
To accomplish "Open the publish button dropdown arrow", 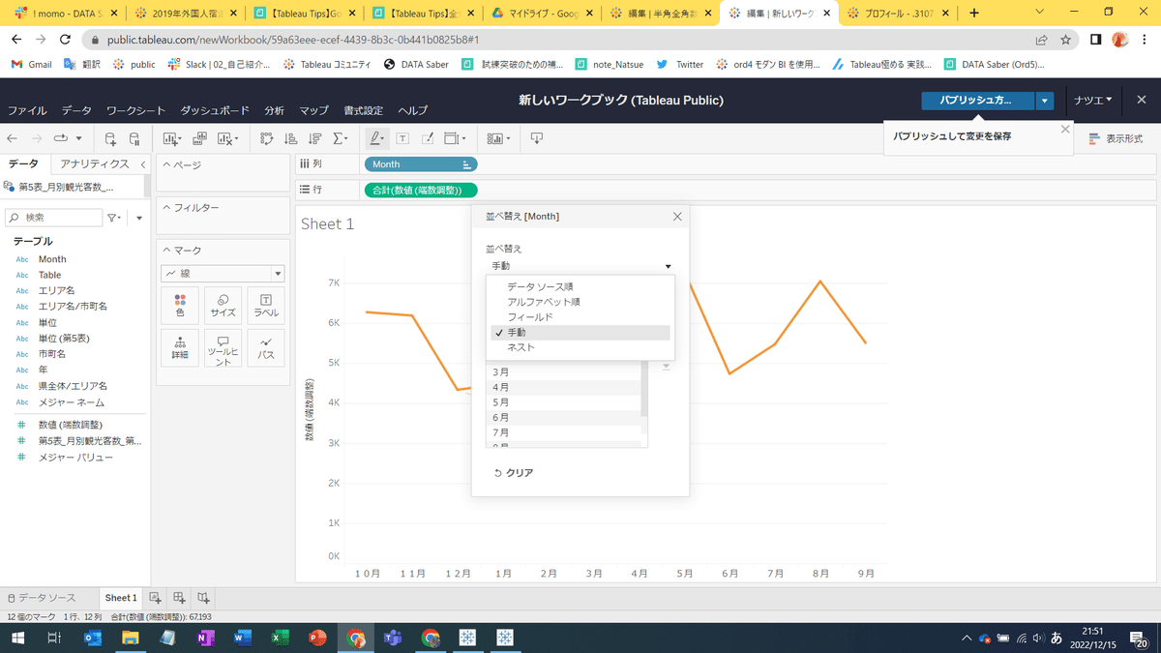I will click(x=1045, y=100).
